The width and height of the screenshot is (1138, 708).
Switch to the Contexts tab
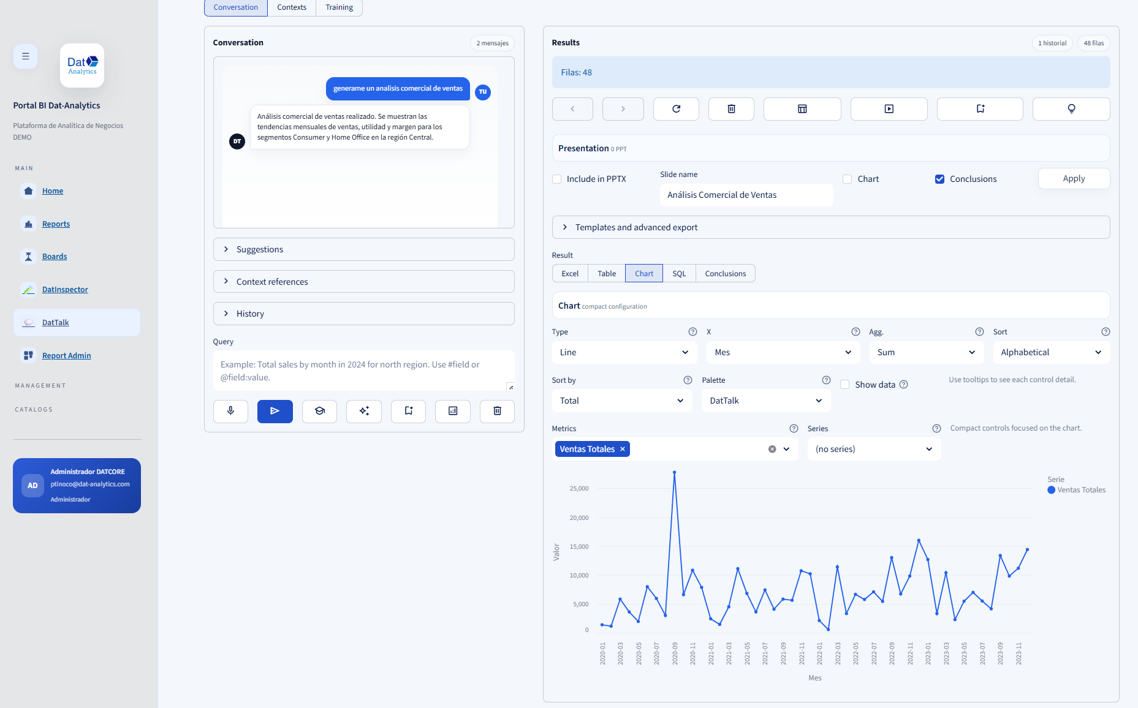[291, 7]
